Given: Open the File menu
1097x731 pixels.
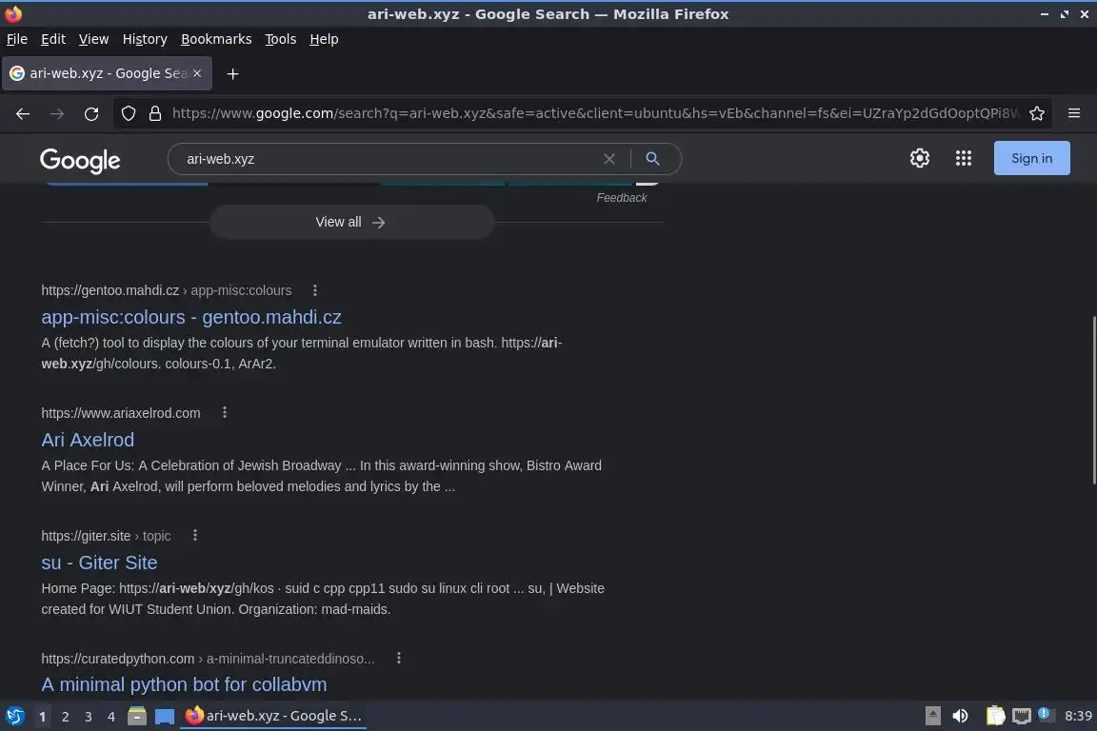Looking at the screenshot, I should (x=17, y=39).
